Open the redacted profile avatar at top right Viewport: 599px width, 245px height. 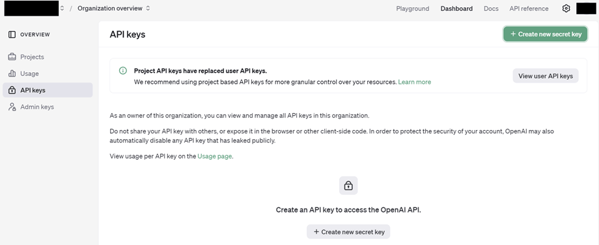point(586,8)
